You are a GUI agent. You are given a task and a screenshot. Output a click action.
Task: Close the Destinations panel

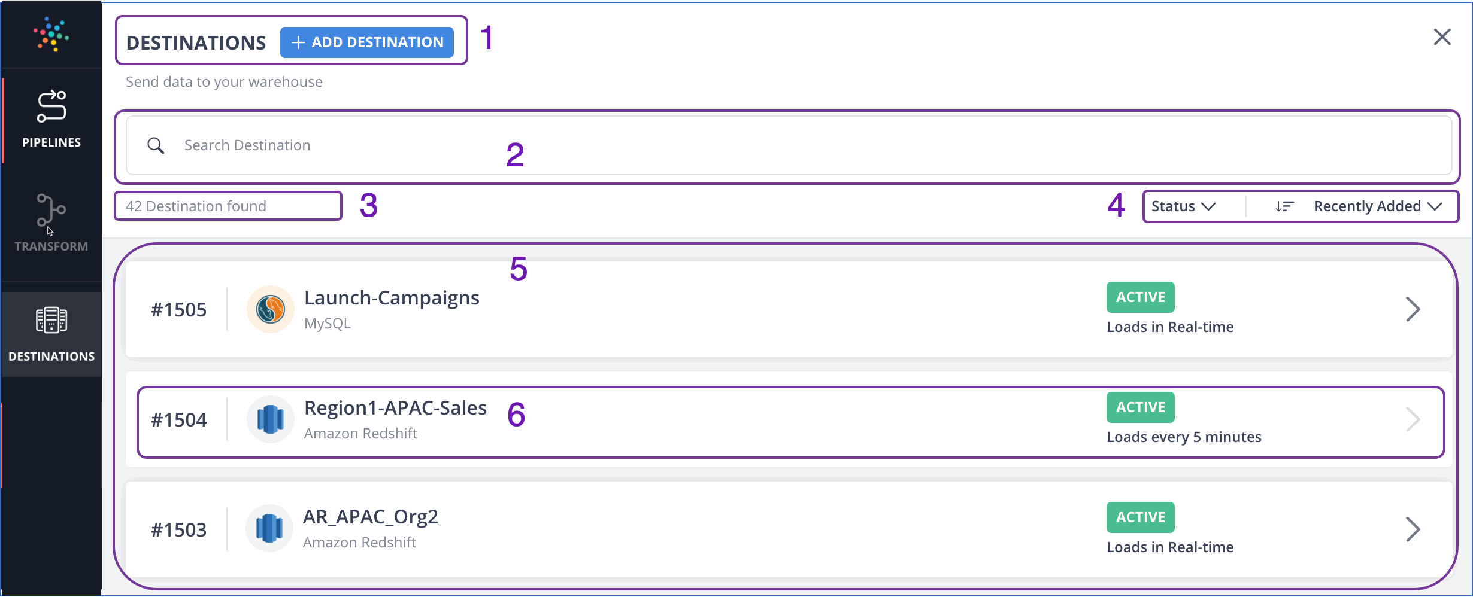(x=1442, y=37)
